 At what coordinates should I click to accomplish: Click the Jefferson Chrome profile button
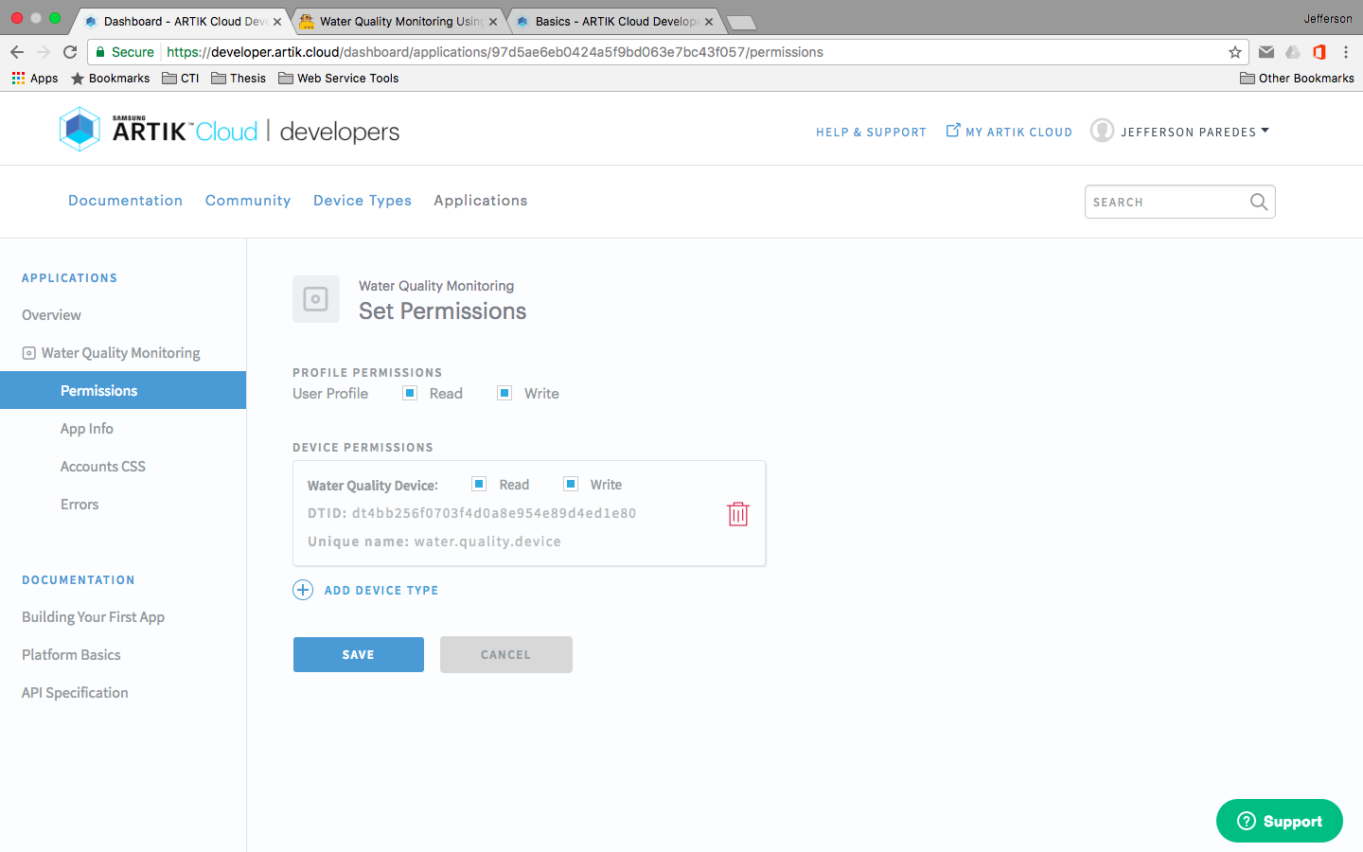click(x=1328, y=19)
